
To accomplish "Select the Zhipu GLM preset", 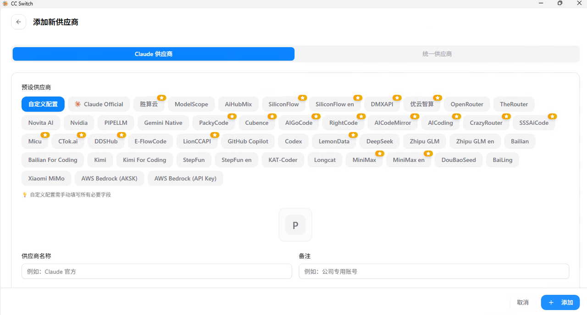I will (425, 141).
